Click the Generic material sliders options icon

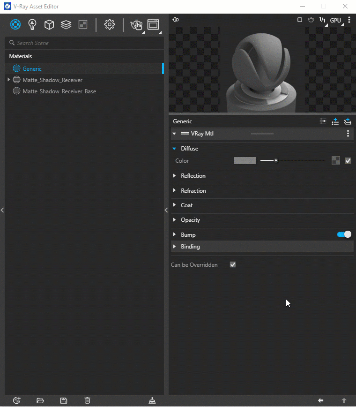coord(323,121)
